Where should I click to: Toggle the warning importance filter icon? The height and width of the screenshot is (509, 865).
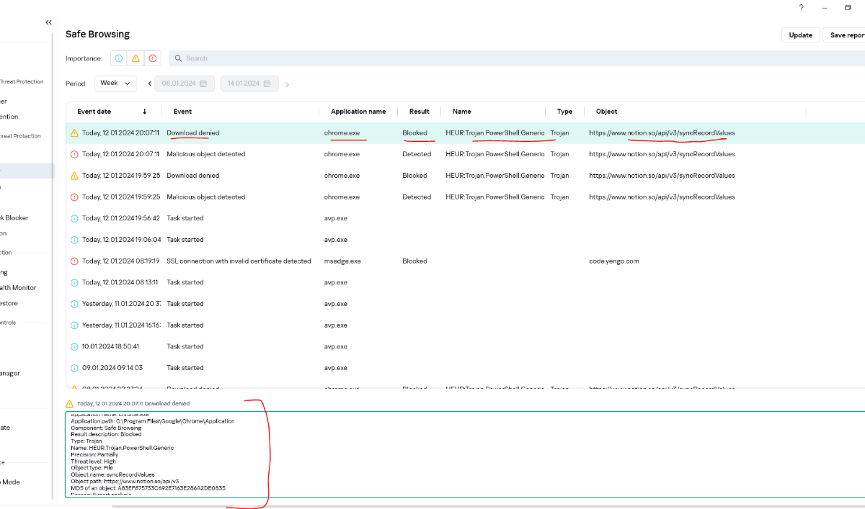136,58
